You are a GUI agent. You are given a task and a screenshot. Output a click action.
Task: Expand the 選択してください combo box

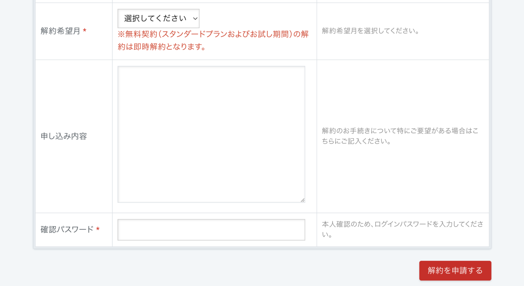coord(158,18)
